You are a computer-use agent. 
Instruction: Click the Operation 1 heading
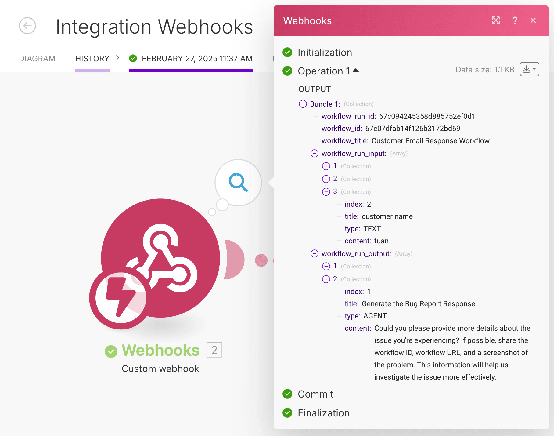pos(324,71)
